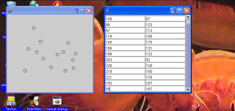Minimize the circles canvas window
Screen dimensions: 235x111
tap(75, 11)
